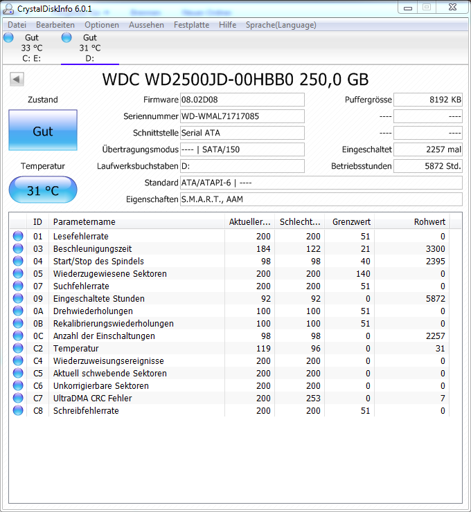Click the Eingeschaltet field 2257 mal
The width and height of the screenshot is (471, 512).
[428, 149]
